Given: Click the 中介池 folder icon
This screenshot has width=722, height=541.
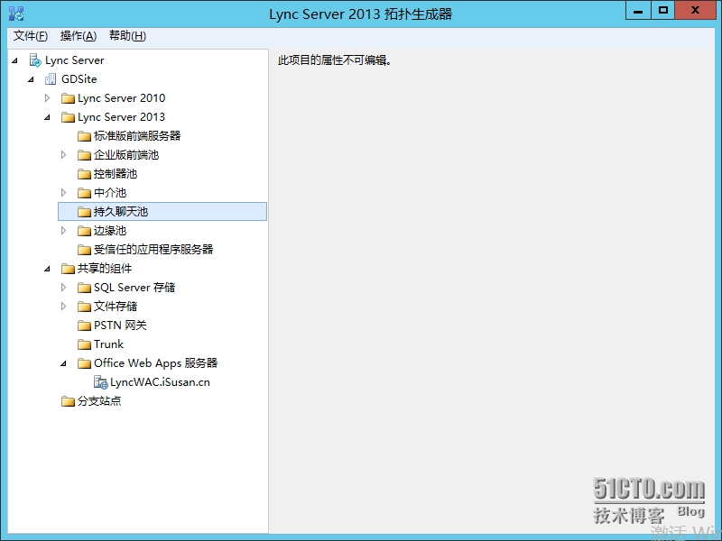Looking at the screenshot, I should 84,193.
